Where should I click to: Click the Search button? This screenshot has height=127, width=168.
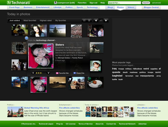146,3
